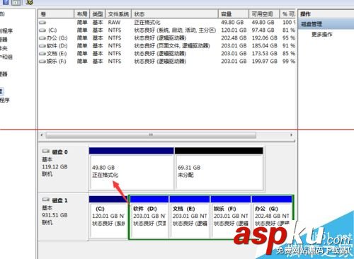The image size is (354, 259).
Task: Click the horizontal scrollbar thumb under the volume list
Action: point(151,135)
